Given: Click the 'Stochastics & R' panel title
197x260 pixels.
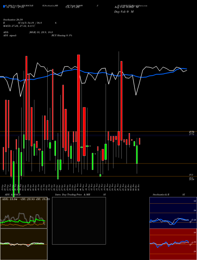Looking at the screenshot, I should (161, 195).
